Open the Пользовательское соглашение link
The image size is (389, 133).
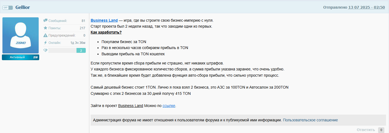pos(310,120)
